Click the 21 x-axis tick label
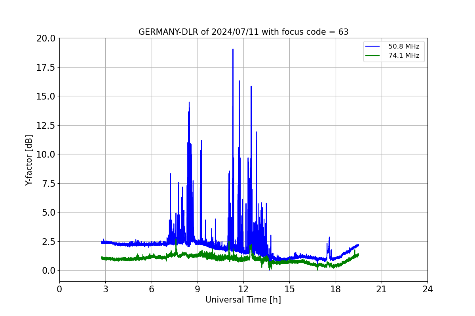The height and width of the screenshot is (316, 475). [x=382, y=289]
